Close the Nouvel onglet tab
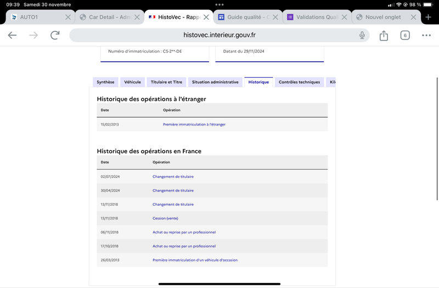 coord(413,17)
